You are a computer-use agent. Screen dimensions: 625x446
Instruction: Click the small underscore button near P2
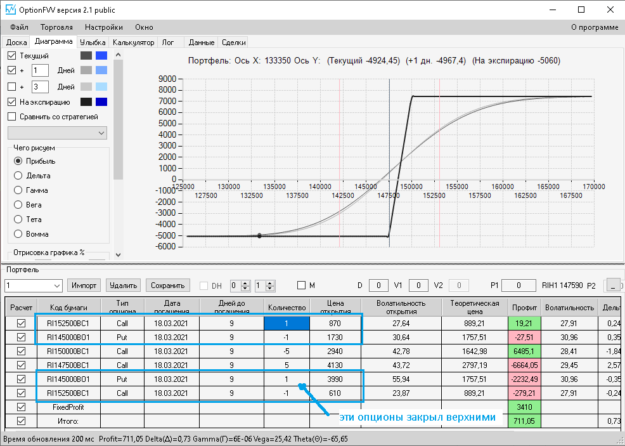613,285
